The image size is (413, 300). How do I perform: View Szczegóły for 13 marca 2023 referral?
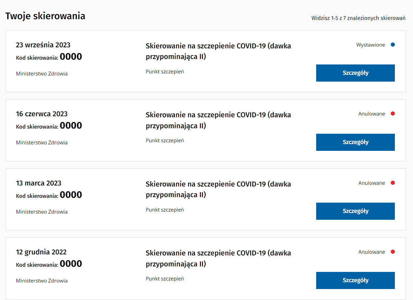point(355,211)
